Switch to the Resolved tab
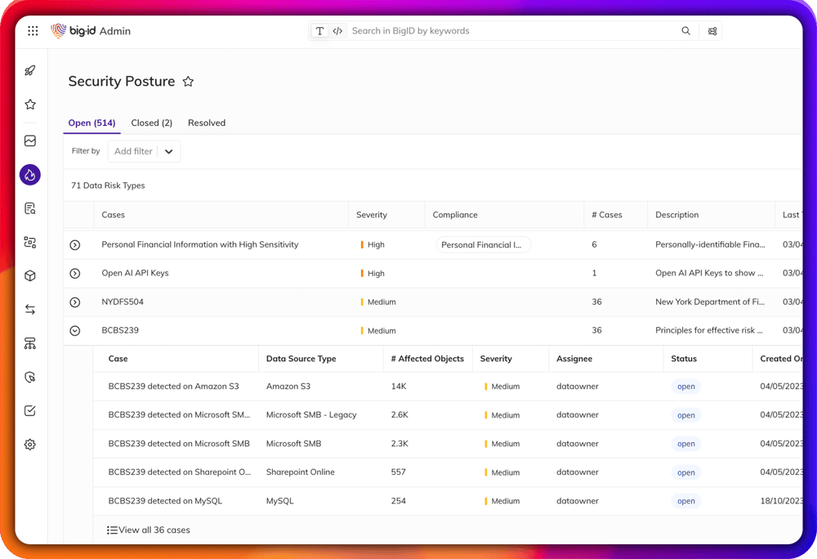The image size is (817, 559). point(207,123)
